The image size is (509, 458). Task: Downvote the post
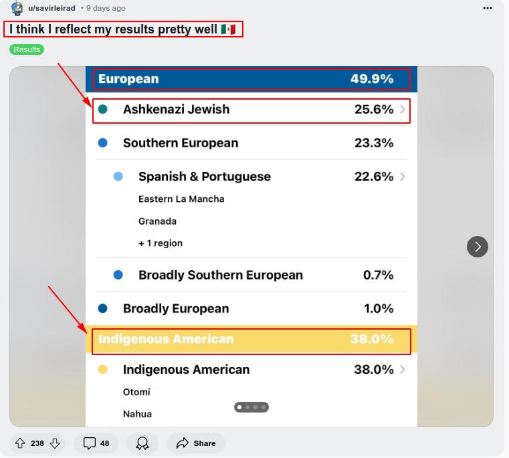pos(55,443)
